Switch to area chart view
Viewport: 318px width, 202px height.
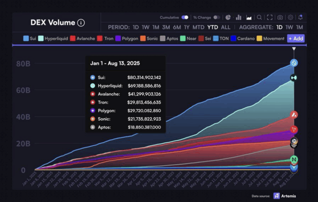pyautogui.click(x=249, y=18)
